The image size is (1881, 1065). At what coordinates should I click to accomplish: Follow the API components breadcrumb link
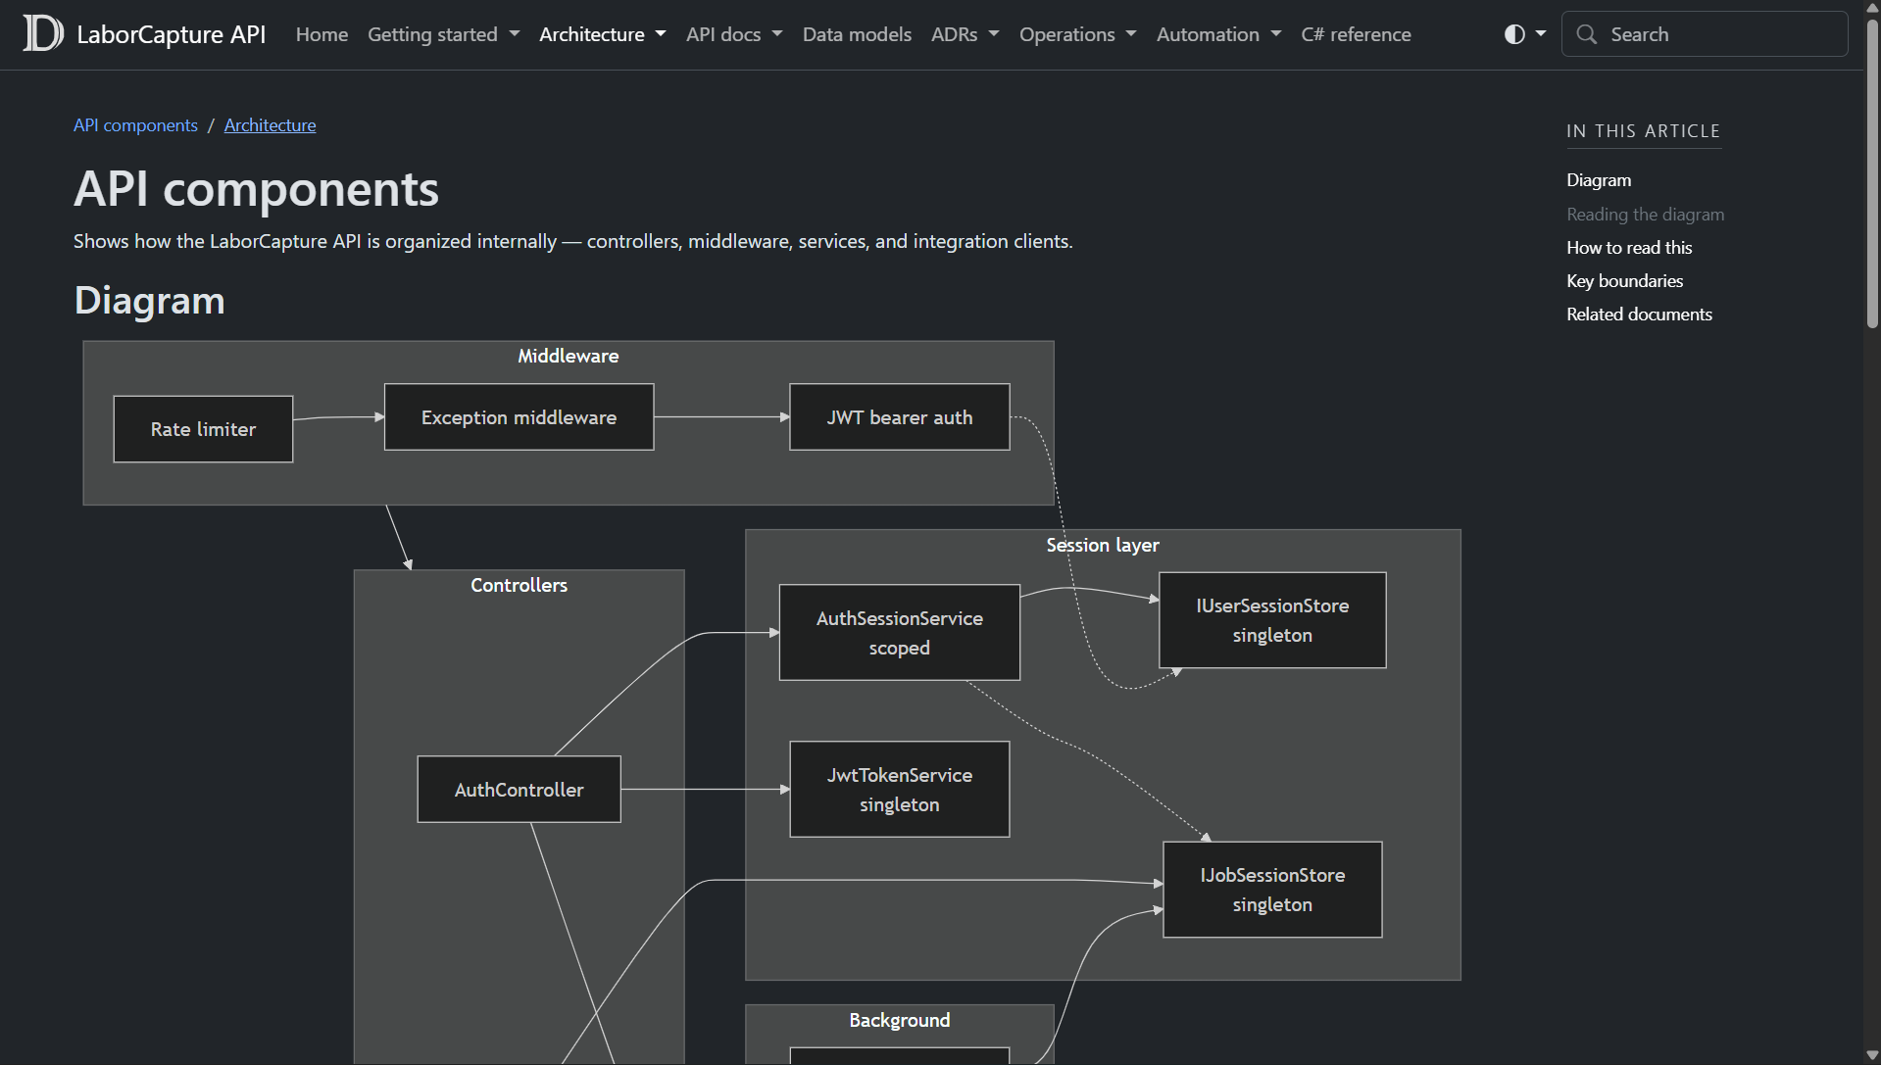135,125
